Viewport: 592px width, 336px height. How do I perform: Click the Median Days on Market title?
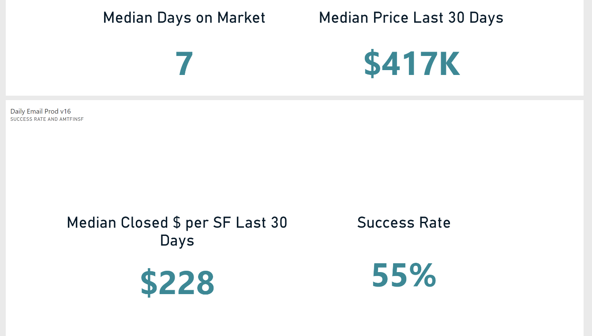(184, 18)
